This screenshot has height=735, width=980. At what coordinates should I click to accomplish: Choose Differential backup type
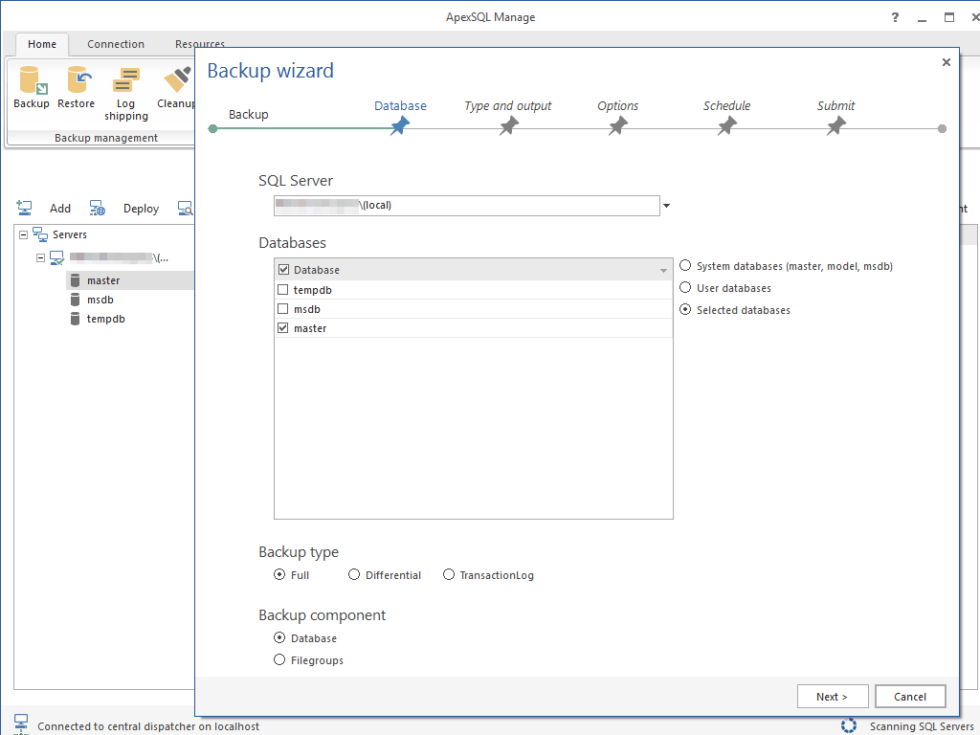[x=354, y=574]
